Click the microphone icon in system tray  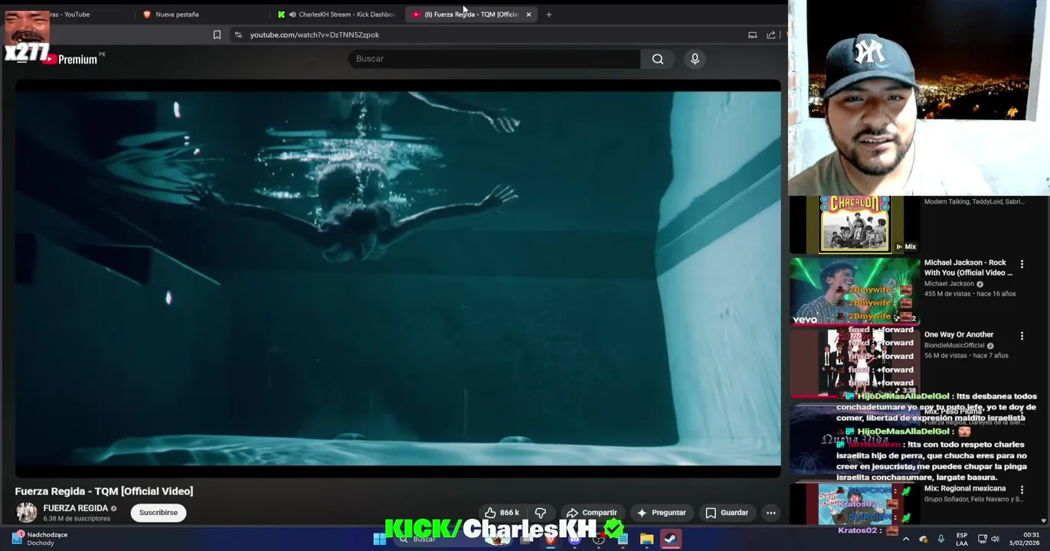click(x=940, y=539)
